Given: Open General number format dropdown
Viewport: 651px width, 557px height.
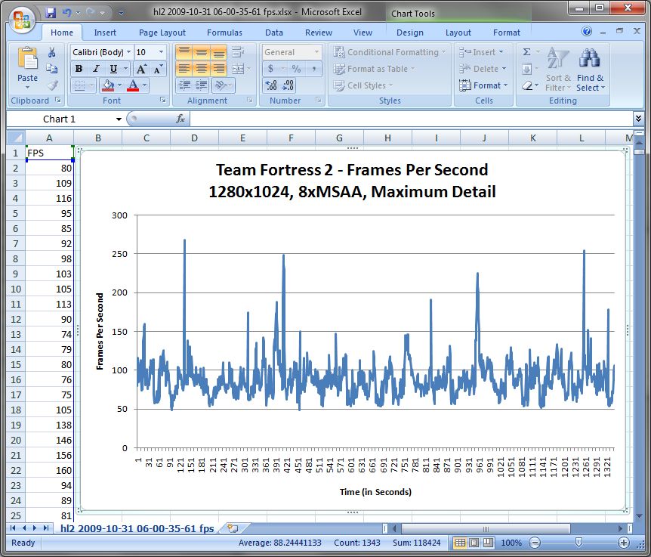Looking at the screenshot, I should point(316,52).
